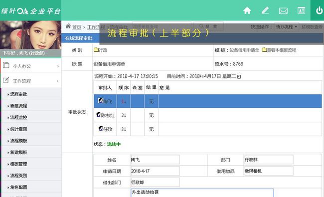This screenshot has width=324, height=197.
Task: Click the 结果 cell 无 for 任玫
Action: pyautogui.click(x=151, y=129)
